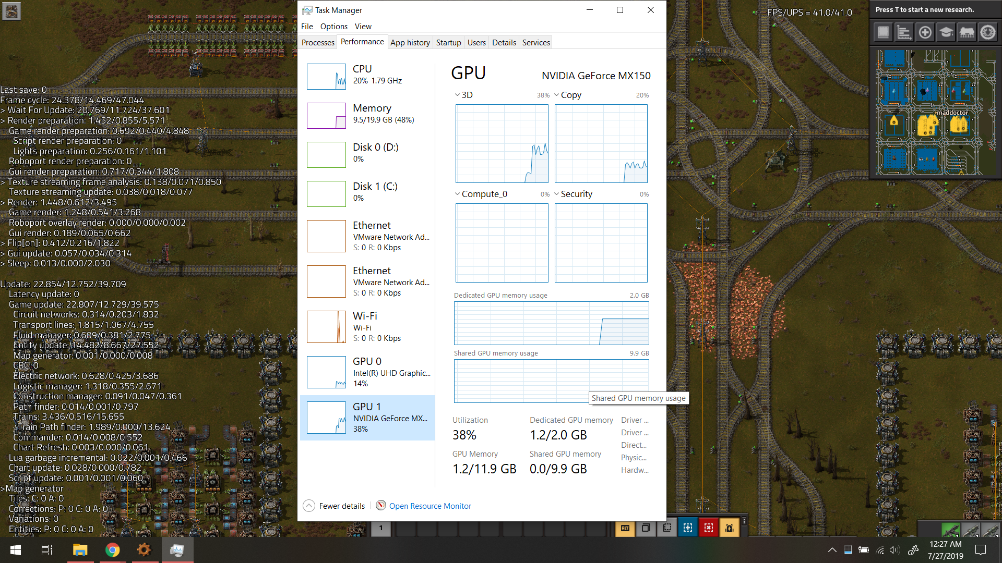The image size is (1002, 563).
Task: Open the View menu in Task Manager
Action: click(363, 27)
